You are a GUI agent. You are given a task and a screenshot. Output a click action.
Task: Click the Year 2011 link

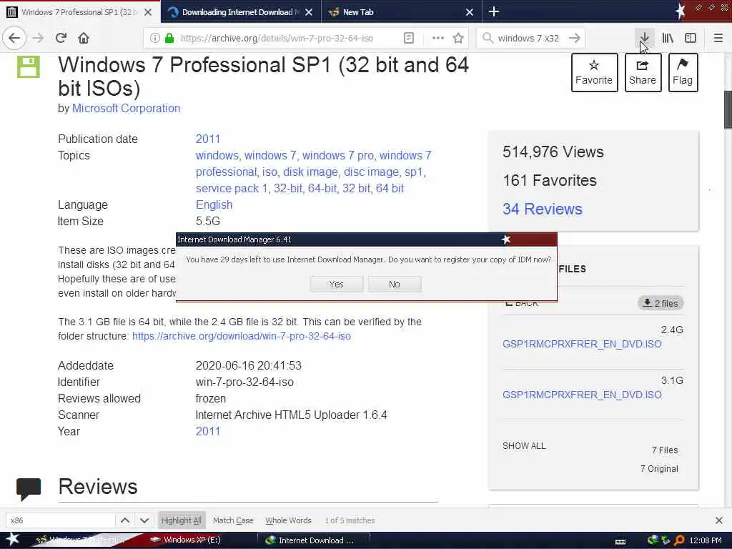pos(208,431)
